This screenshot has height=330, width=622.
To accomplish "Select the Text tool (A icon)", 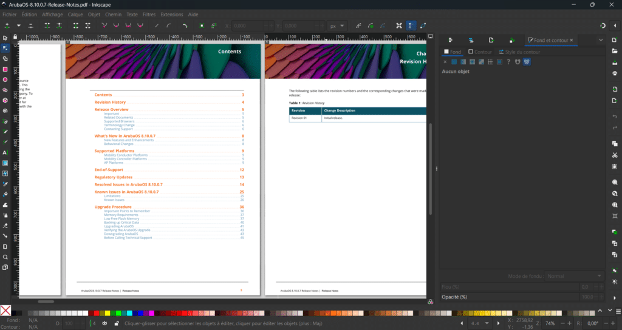I will [5, 152].
